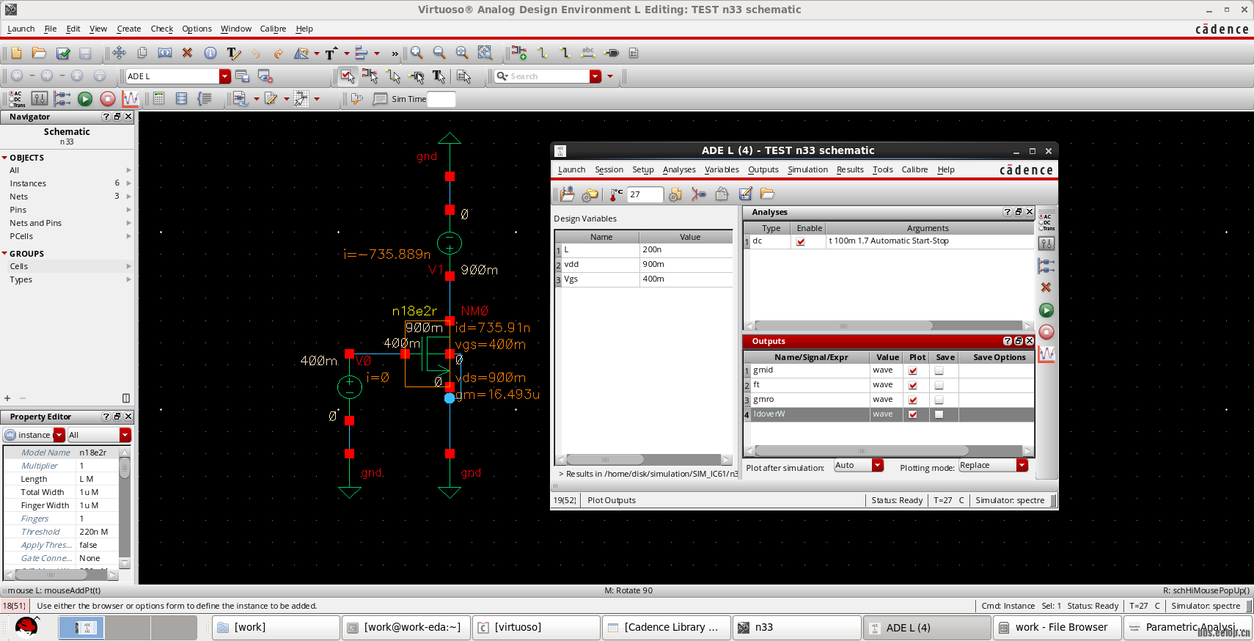
Task: Open the Simulation menu in ADE L window
Action: (807, 169)
